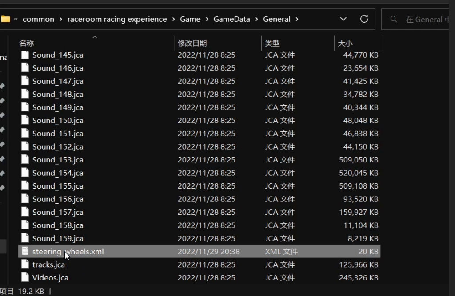The width and height of the screenshot is (455, 296).
Task: Select the file name tracks.jca
Action: click(48, 264)
